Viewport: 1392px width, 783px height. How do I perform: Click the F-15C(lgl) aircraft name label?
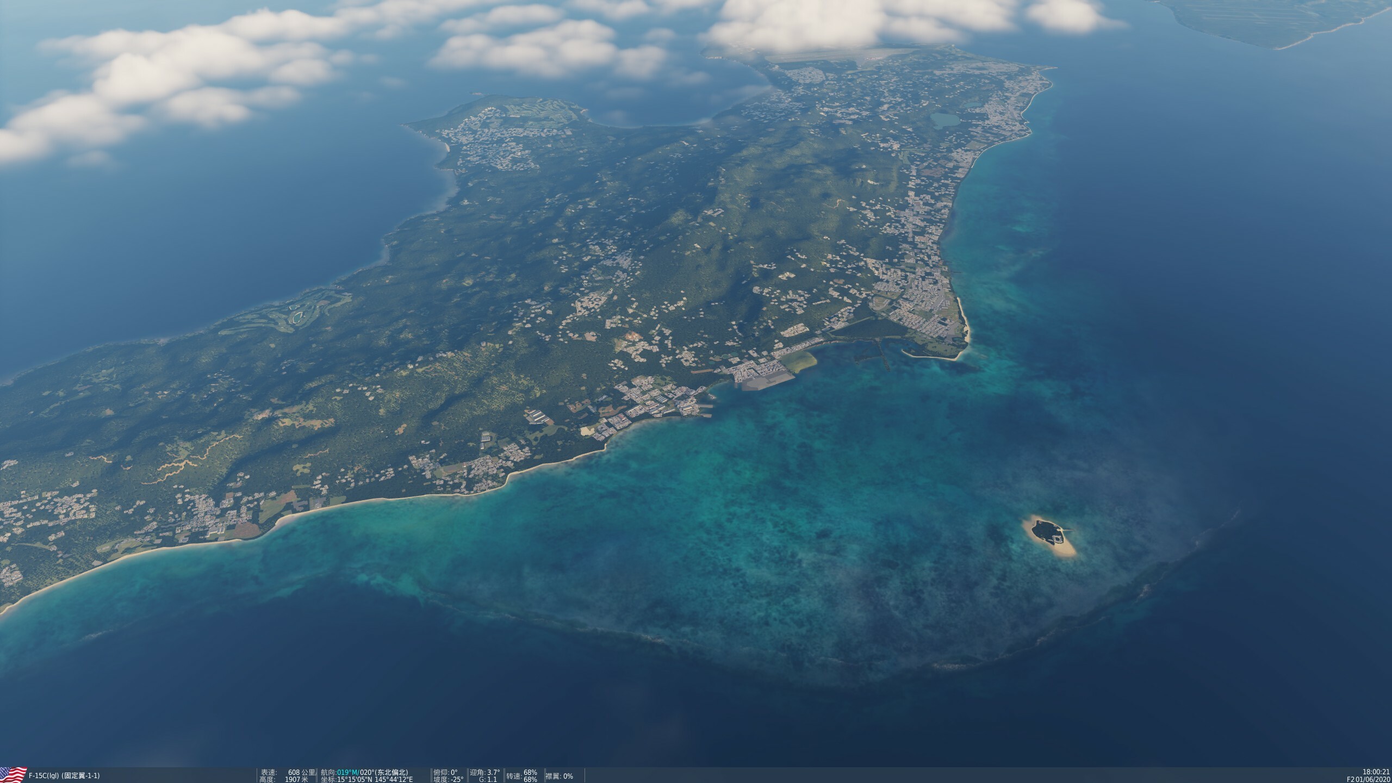point(64,775)
